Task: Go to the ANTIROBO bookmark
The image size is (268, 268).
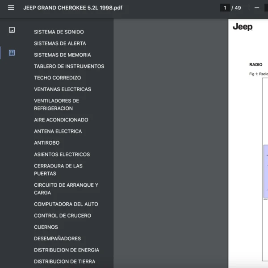Action: [x=47, y=143]
